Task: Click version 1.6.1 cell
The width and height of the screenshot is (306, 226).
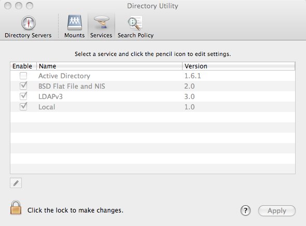Action: tap(192, 76)
